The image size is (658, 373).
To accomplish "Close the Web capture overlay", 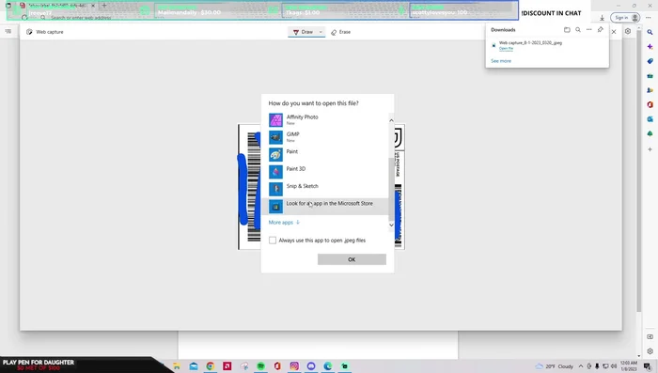I will 614,31.
